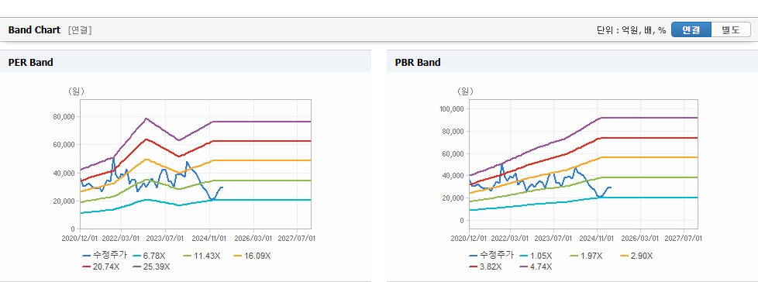Image resolution: width=758 pixels, height=282 pixels.
Task: Click the 80,000 y-axis label on PER chart
Action: [64, 116]
